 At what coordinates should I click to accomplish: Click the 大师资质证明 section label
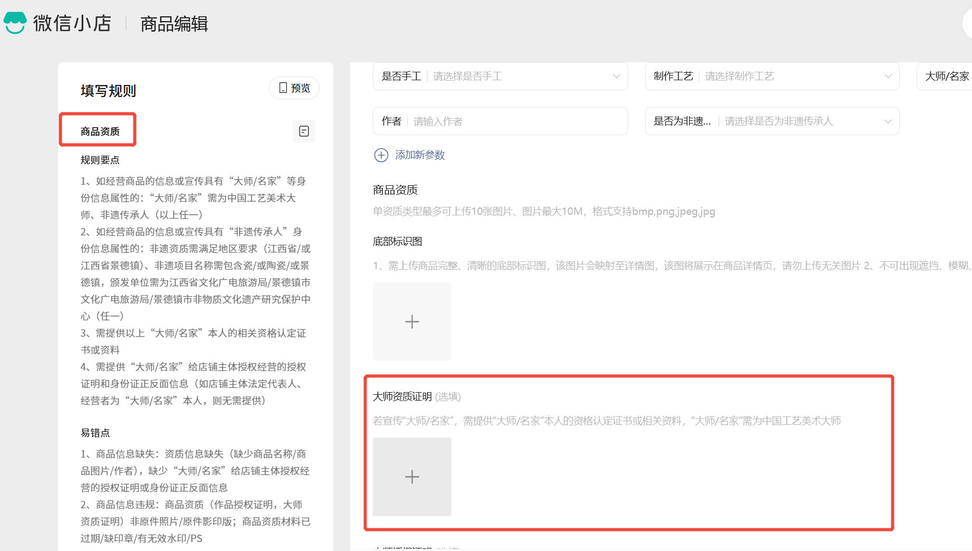pos(402,396)
